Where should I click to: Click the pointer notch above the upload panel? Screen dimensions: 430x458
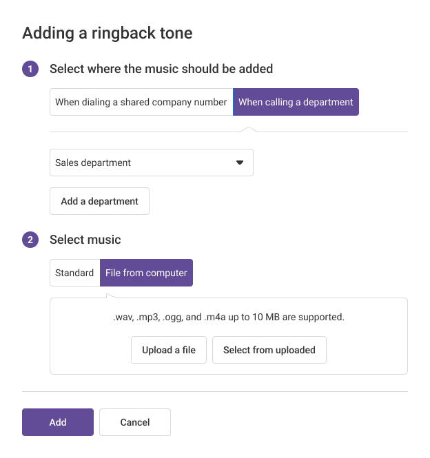(111, 295)
